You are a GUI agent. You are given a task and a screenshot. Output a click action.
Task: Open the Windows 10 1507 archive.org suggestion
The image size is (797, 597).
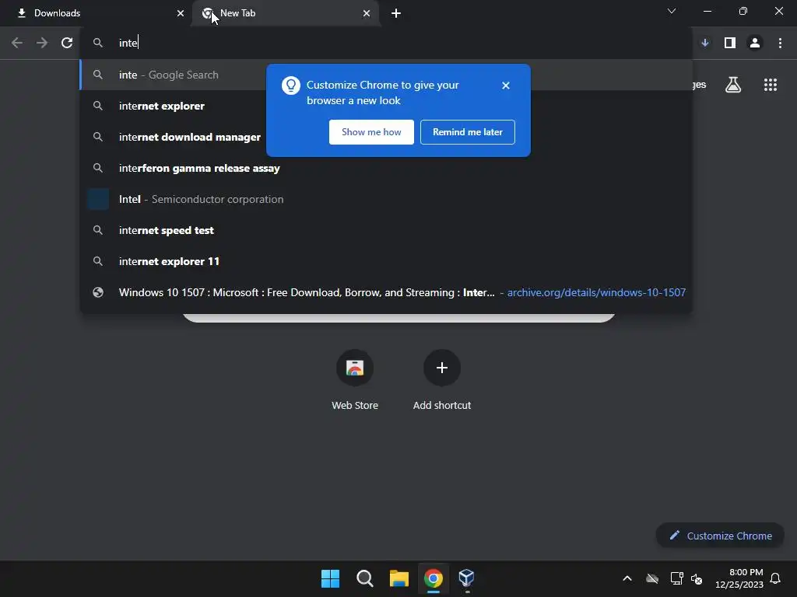click(x=386, y=292)
